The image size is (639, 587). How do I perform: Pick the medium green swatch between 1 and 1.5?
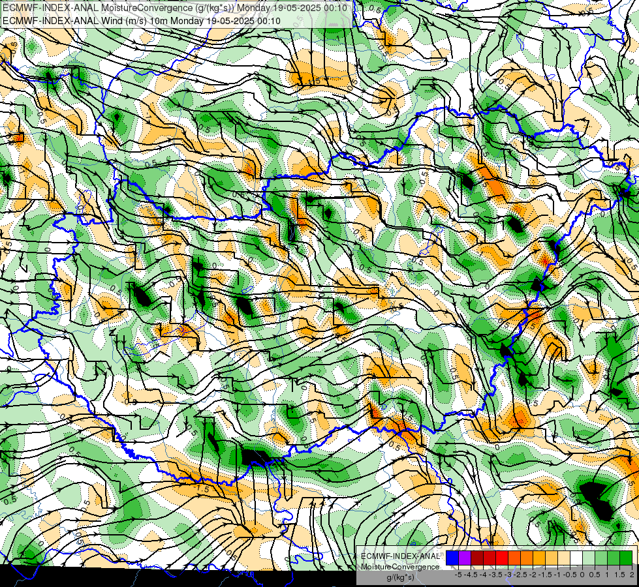pyautogui.click(x=614, y=558)
